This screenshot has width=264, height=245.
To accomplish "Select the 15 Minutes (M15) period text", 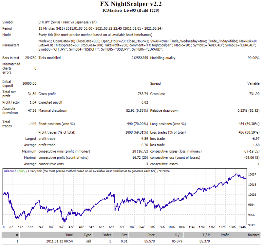I will [100, 28].
